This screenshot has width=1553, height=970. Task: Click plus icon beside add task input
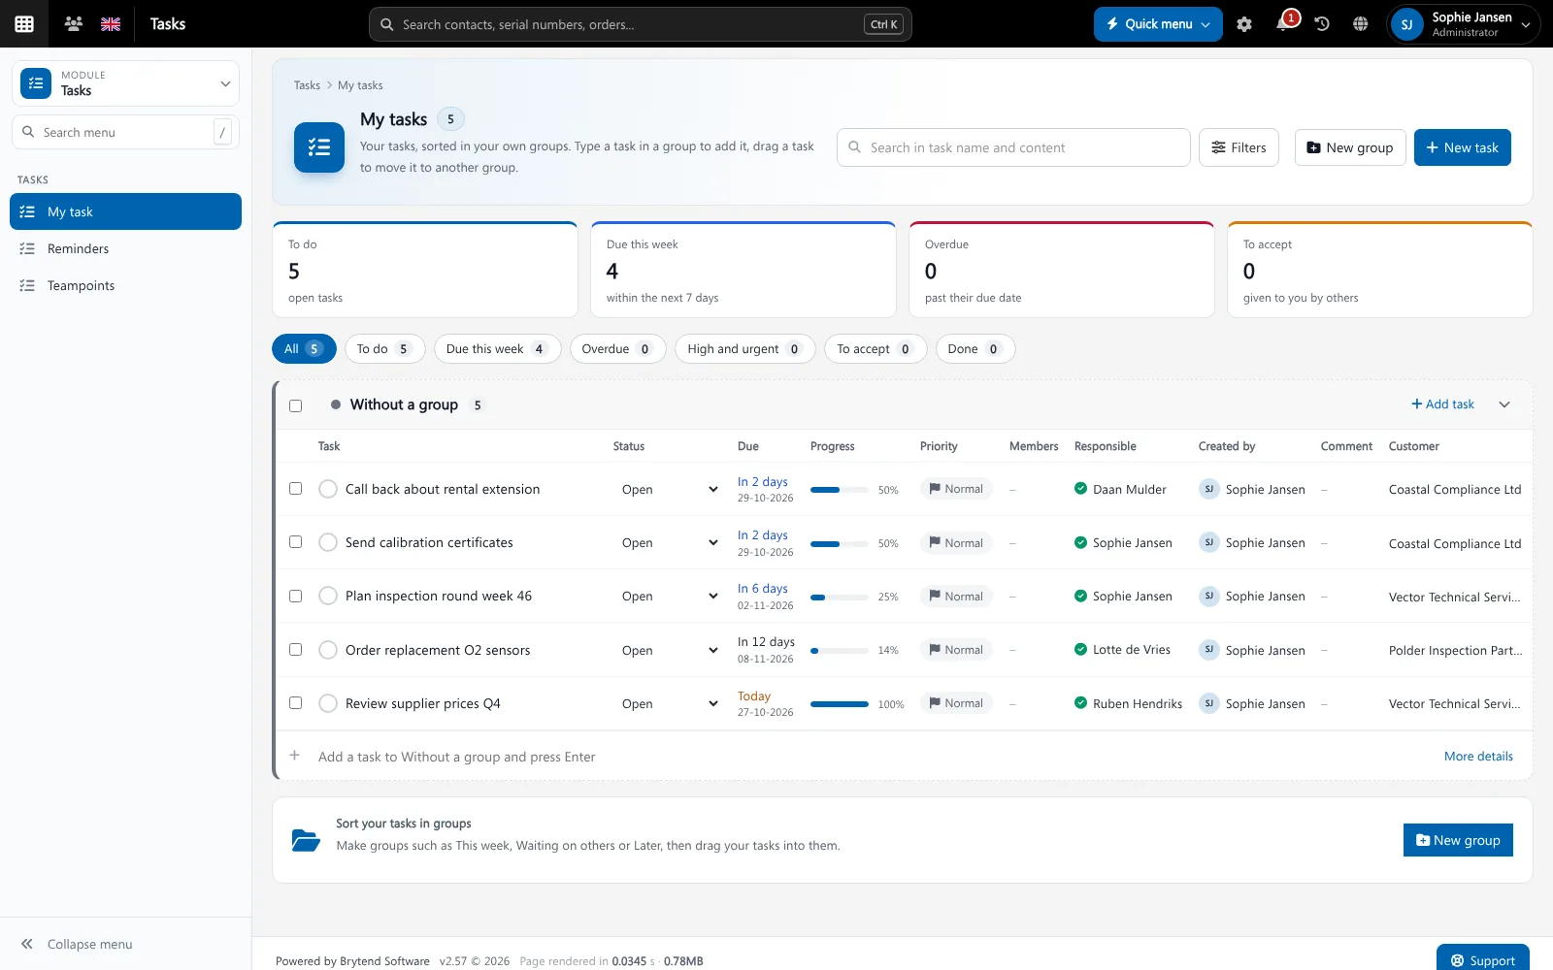(295, 756)
